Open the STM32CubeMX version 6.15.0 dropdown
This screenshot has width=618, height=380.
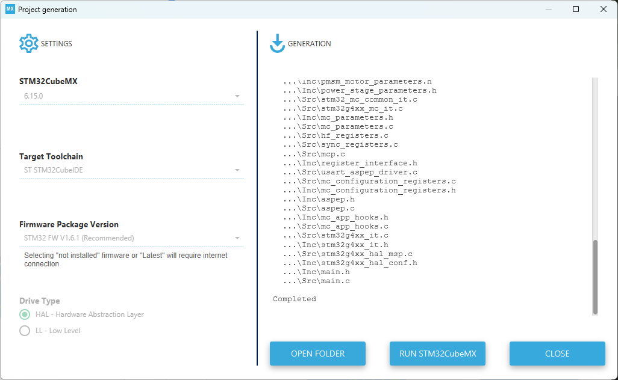pos(132,96)
